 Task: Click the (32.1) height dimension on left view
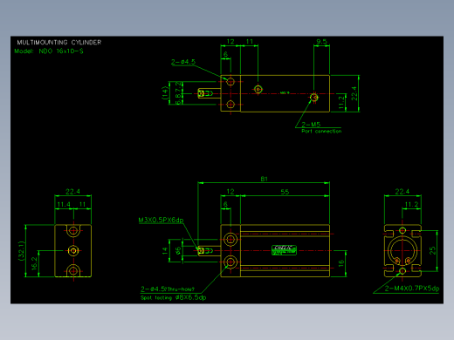coord(22,251)
